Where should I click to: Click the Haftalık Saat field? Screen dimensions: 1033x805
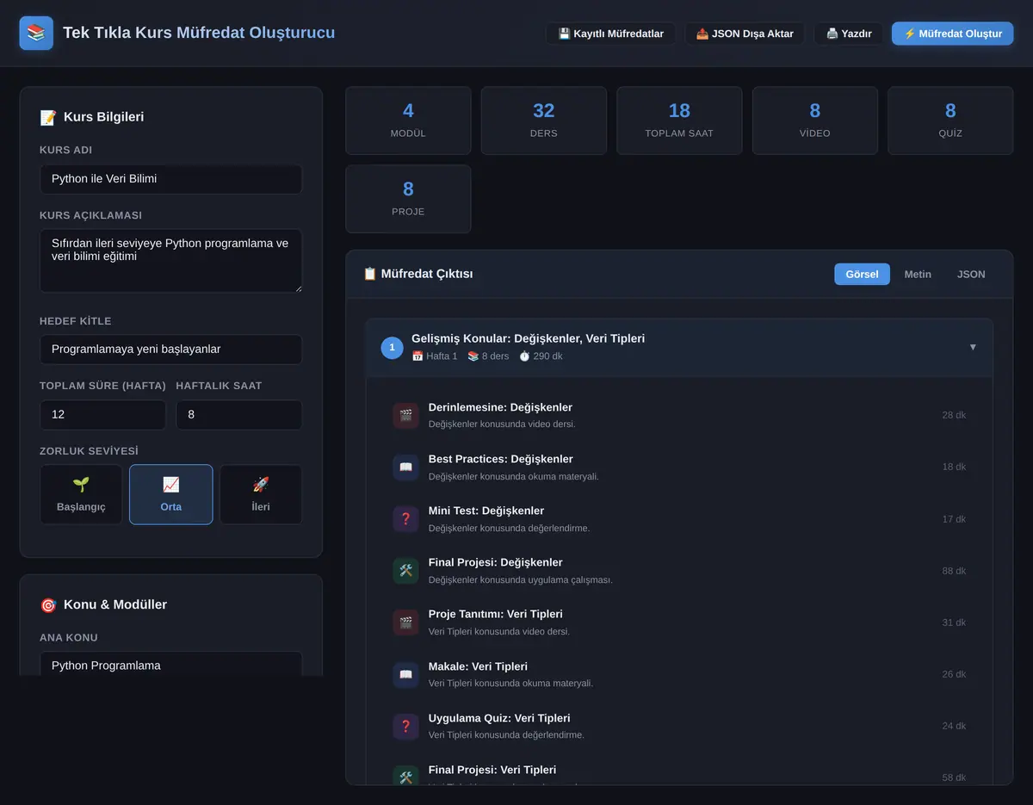[239, 415]
